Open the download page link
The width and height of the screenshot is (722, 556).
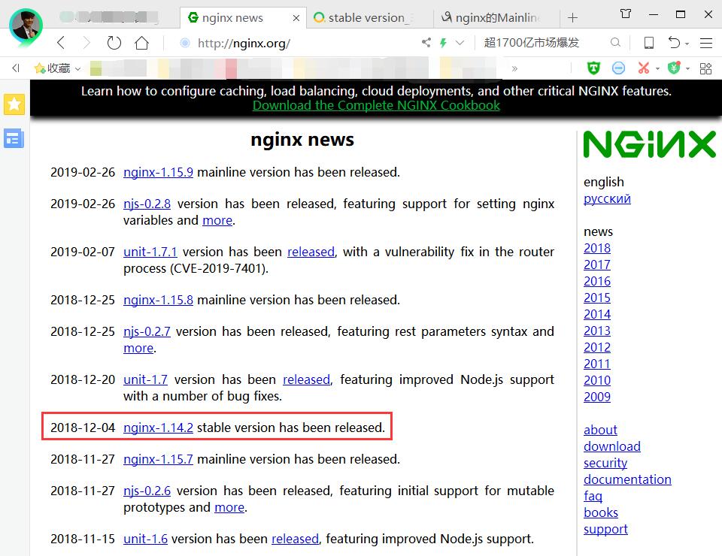[612, 447]
